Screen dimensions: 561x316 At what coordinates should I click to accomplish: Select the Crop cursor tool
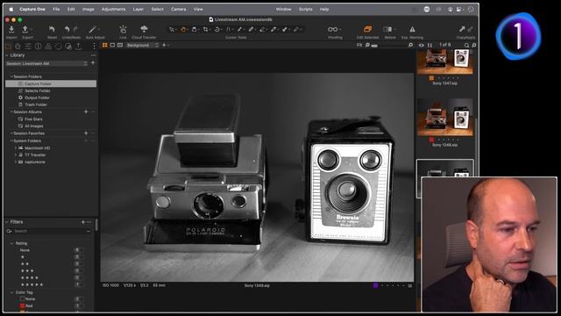206,29
